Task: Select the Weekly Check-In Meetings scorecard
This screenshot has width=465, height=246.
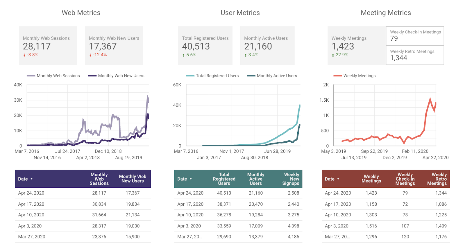Action: click(x=415, y=36)
